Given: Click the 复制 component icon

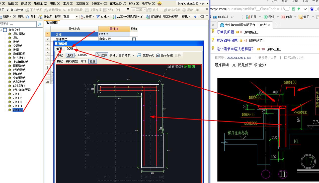Looking at the screenshot, I should click(27, 17).
